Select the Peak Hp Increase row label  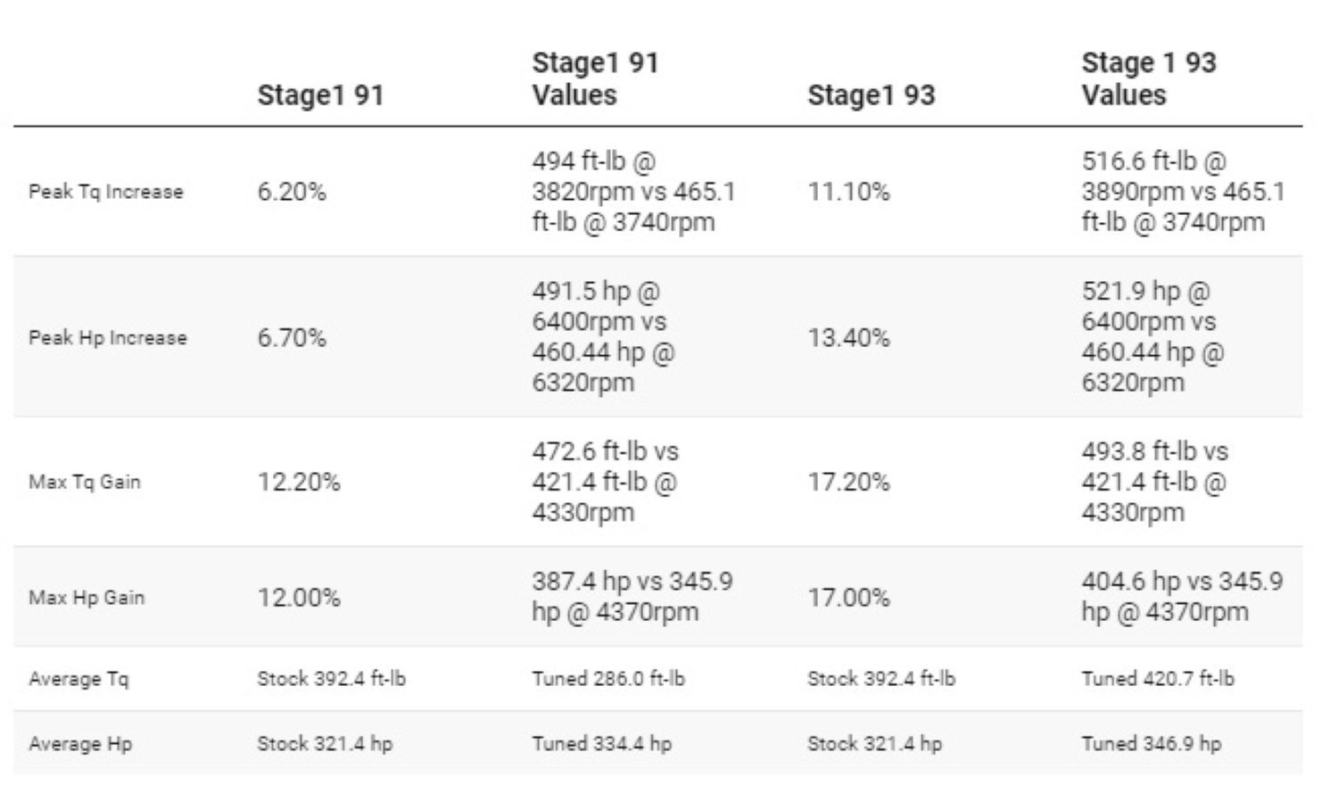pyautogui.click(x=107, y=338)
